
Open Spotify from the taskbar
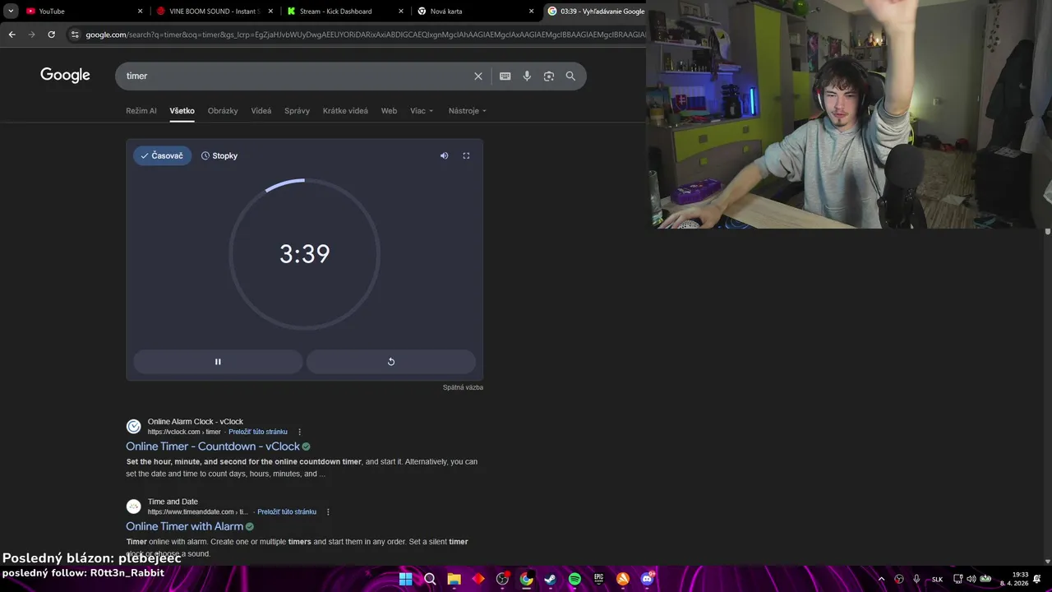(574, 579)
